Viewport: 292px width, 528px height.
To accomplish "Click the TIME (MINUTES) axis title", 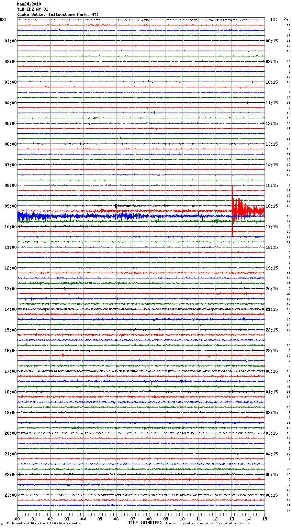I will click(x=145, y=523).
